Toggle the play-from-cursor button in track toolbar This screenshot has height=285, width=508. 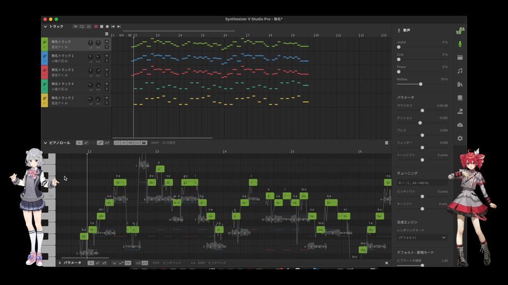pos(76,26)
